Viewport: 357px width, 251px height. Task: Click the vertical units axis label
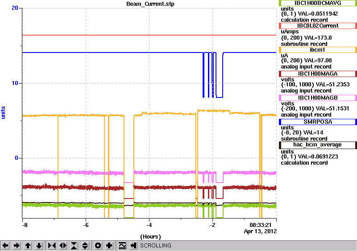tap(3, 113)
